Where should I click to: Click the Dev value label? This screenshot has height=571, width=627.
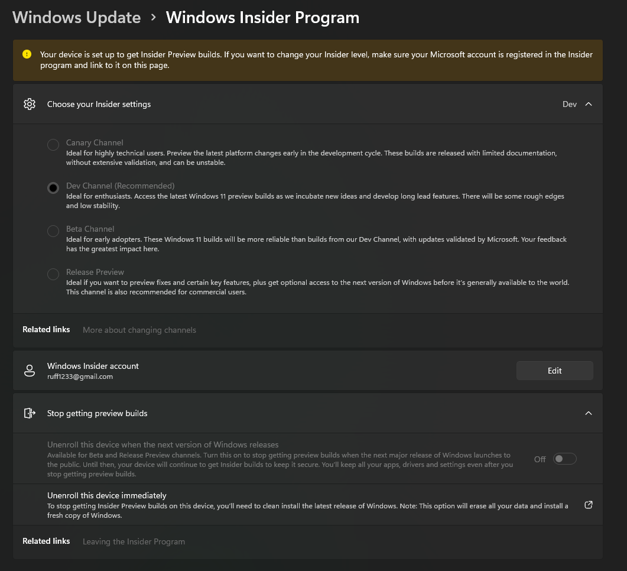point(570,104)
